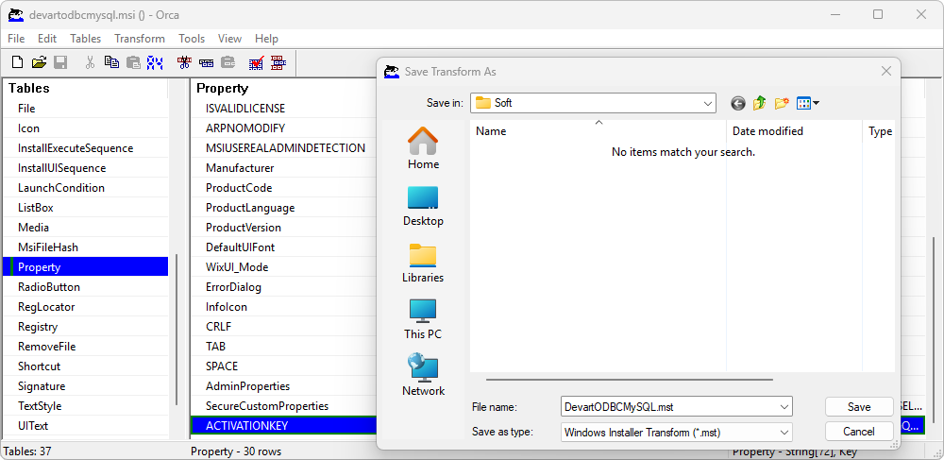
Task: Click the Validate checkmark toolbar icon
Action: (257, 62)
